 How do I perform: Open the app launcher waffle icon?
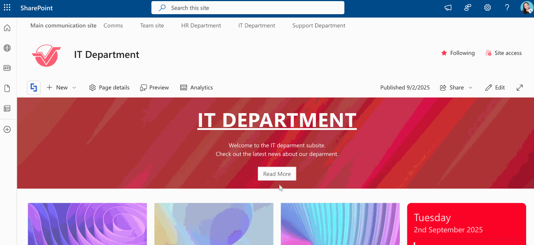(x=7, y=7)
